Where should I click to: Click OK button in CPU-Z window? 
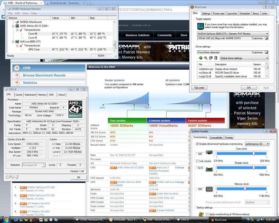point(79,177)
